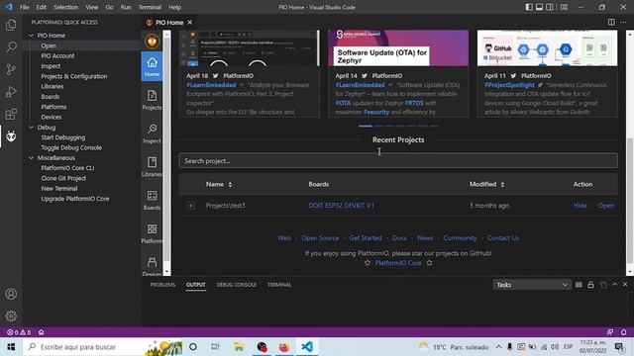Viewport: 634px width, 356px height.
Task: Collapse the Miscellaneous tree section
Action: point(31,158)
